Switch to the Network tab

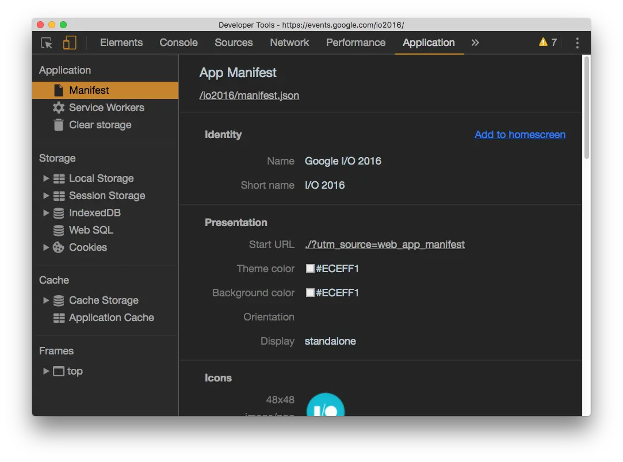[289, 43]
